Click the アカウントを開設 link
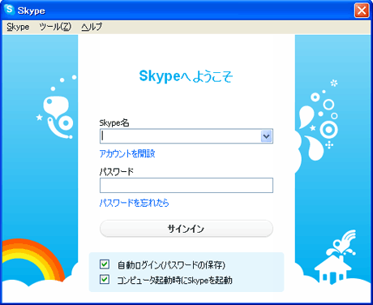Image resolution: width=373 pixels, height=305 pixels. pos(127,153)
